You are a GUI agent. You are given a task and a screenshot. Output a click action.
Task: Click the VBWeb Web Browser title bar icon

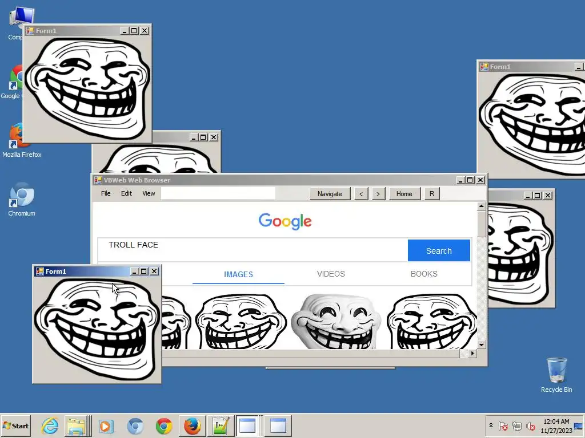98,180
